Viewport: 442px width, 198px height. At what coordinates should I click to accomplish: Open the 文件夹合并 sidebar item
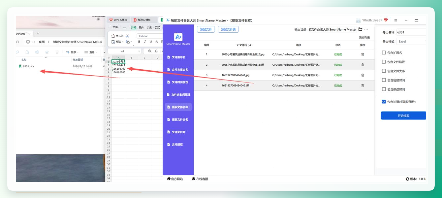pyautogui.click(x=178, y=132)
